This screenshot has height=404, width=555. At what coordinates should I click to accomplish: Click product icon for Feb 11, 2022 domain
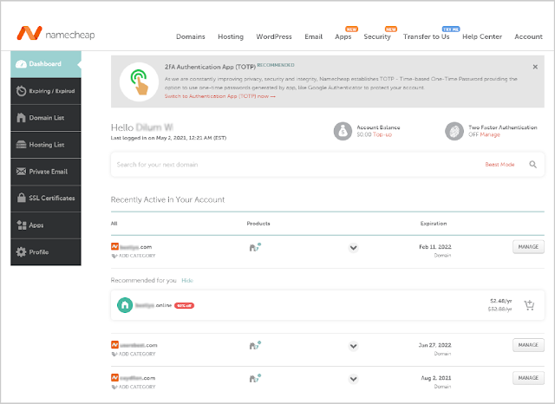click(255, 247)
